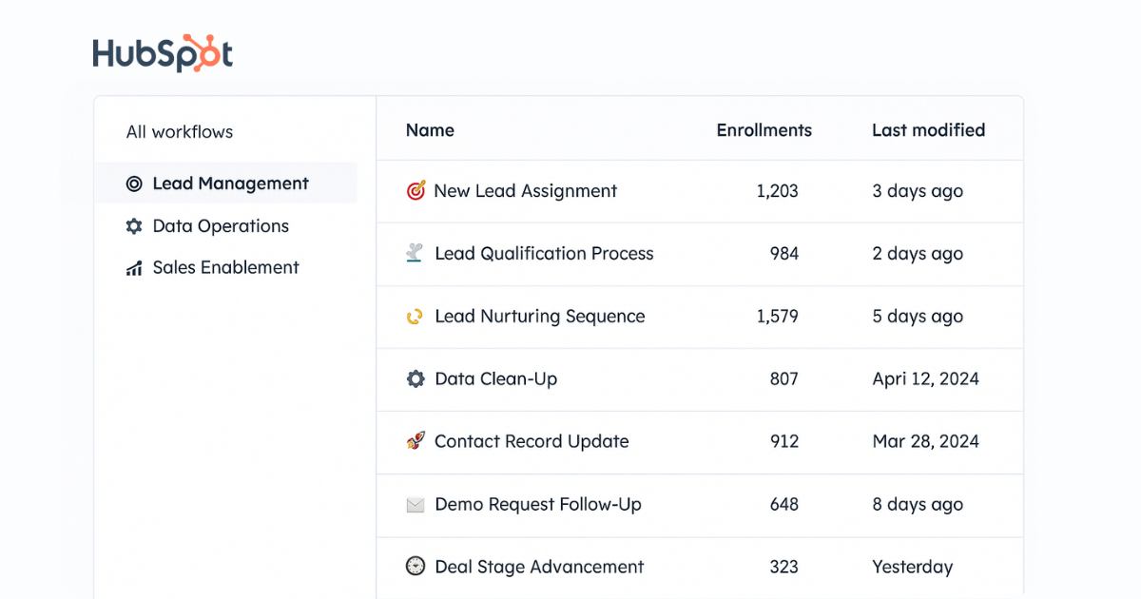The width and height of the screenshot is (1141, 599).
Task: Click the rocket icon for Contact Record Update
Action: point(416,441)
